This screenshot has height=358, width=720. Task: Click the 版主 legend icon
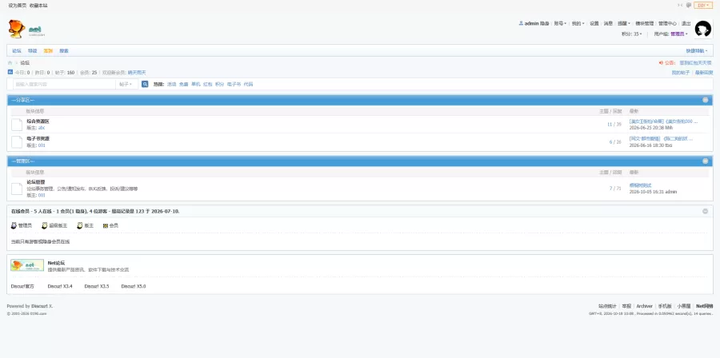click(80, 225)
